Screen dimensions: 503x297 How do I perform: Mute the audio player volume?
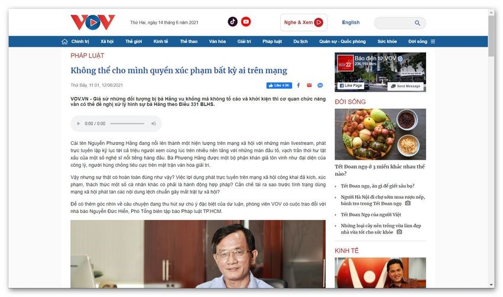[154, 124]
